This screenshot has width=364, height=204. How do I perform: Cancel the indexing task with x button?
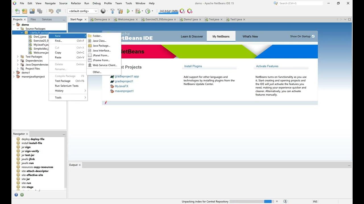[x=277, y=201]
